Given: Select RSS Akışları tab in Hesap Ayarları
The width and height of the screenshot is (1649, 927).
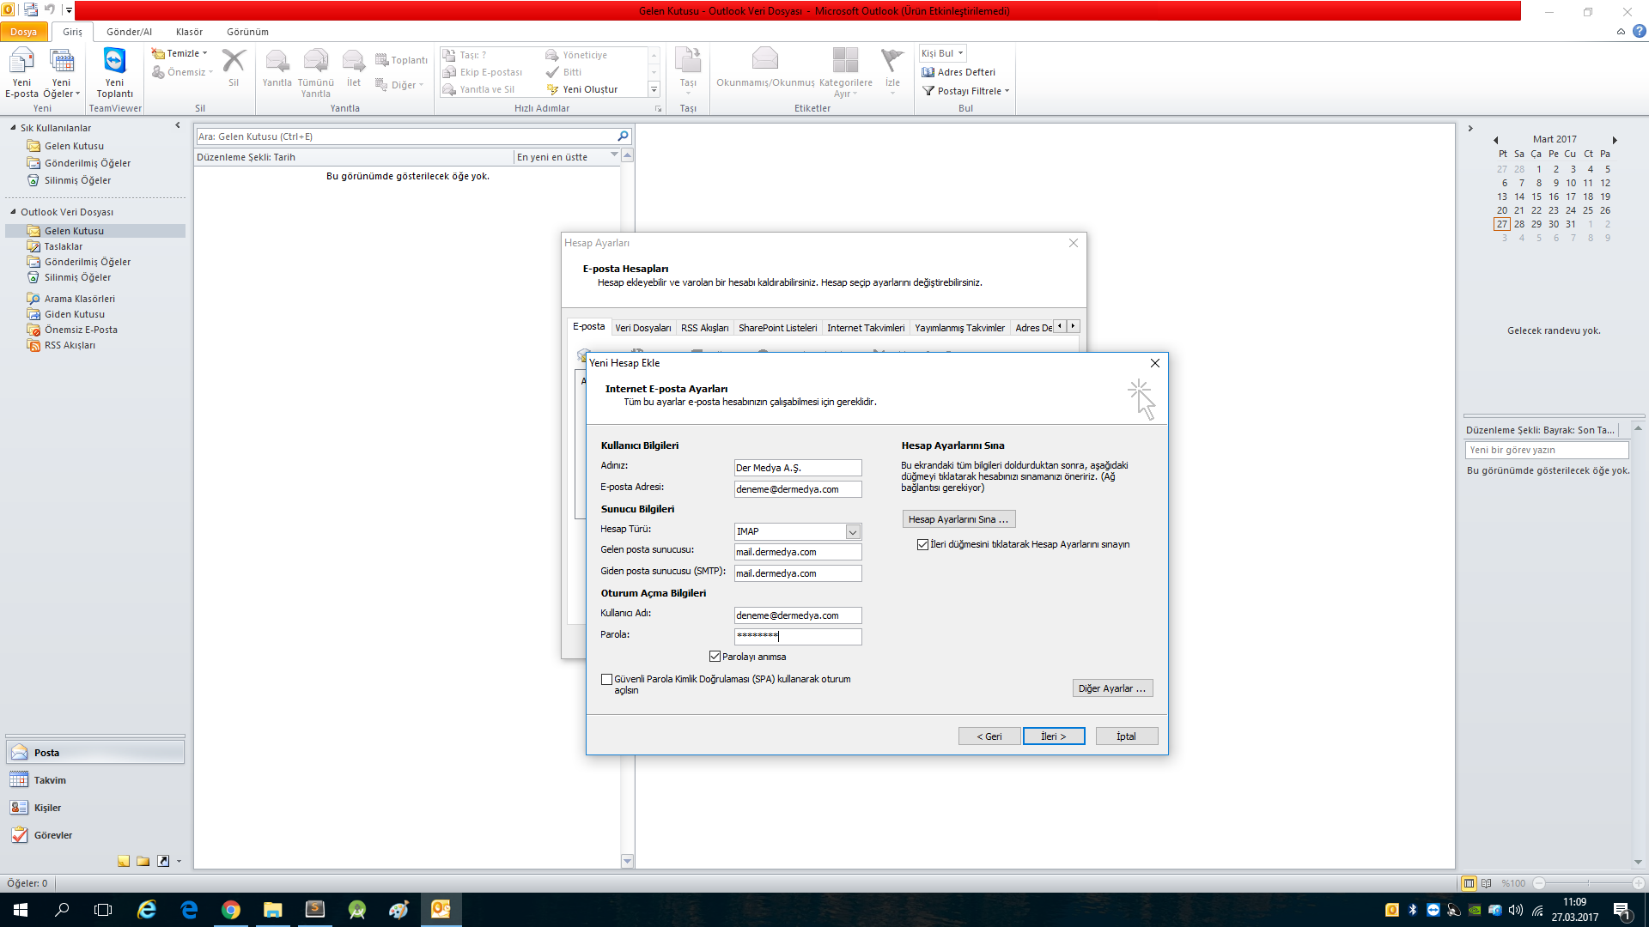Looking at the screenshot, I should pyautogui.click(x=704, y=328).
